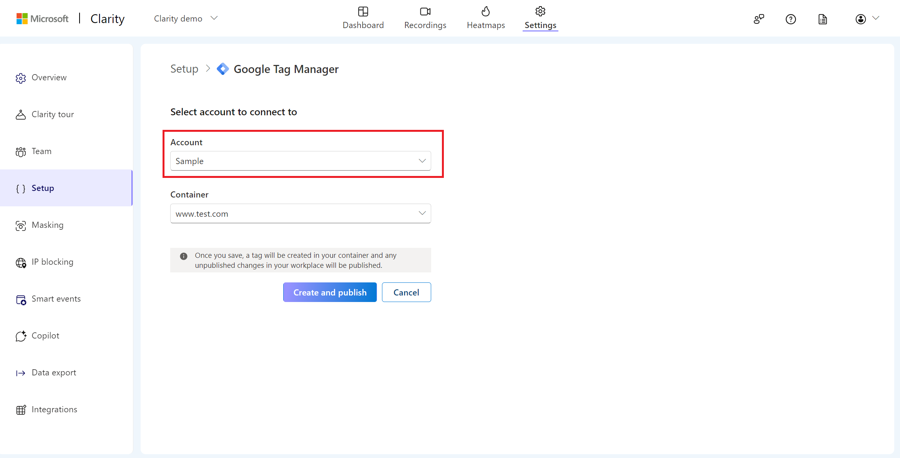Image resolution: width=900 pixels, height=458 pixels.
Task: Click the Team people icon
Action: tap(21, 152)
